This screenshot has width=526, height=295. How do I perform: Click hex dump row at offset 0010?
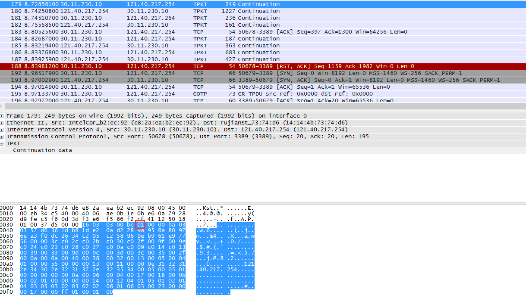(x=128, y=214)
